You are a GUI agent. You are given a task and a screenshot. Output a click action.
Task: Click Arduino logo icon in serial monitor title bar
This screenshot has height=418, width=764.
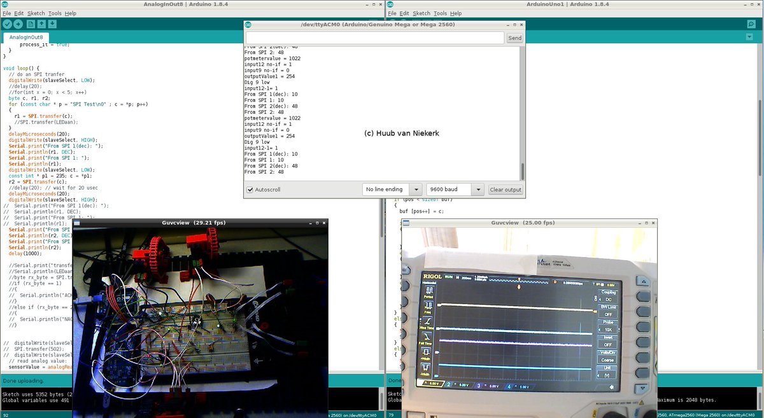[x=248, y=25]
